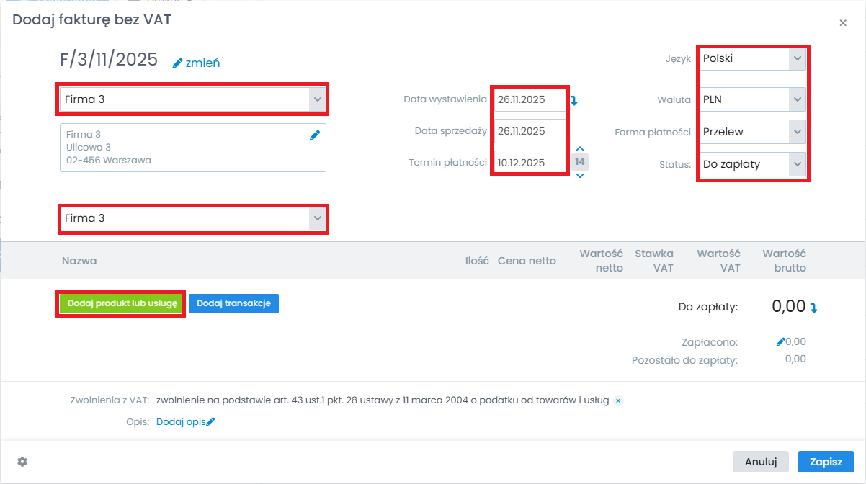Open settings gear in the bottom left
Screen dimensions: 866x484
click(22, 461)
